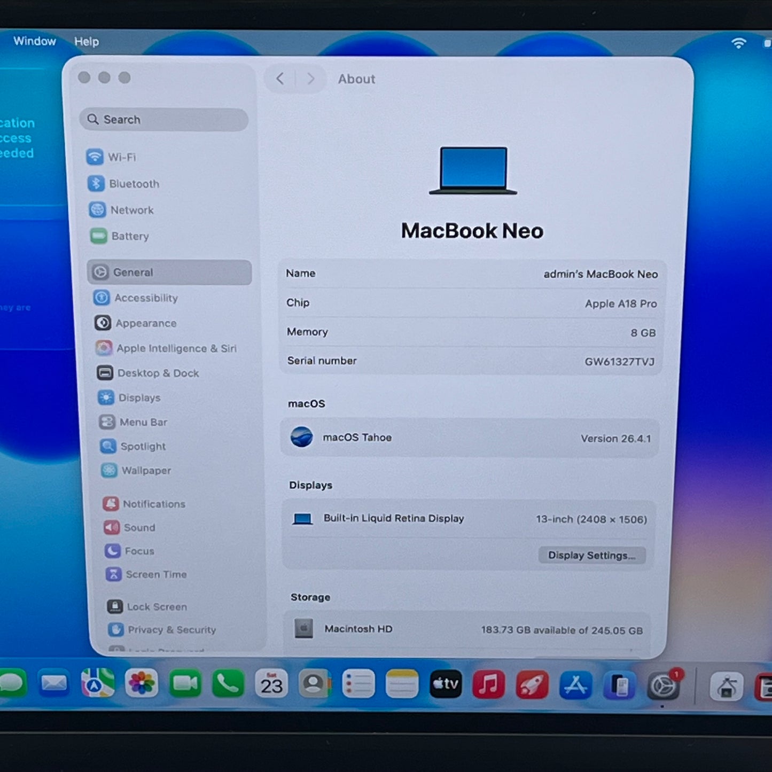This screenshot has width=772, height=772.
Task: Go back using the left chevron button
Action: point(280,79)
